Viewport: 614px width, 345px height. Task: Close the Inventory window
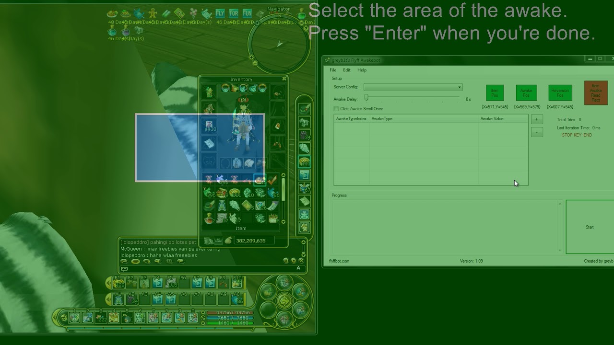284,79
